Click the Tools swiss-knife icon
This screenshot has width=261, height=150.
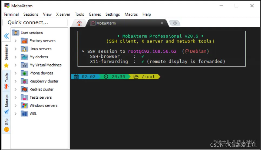[6, 86]
